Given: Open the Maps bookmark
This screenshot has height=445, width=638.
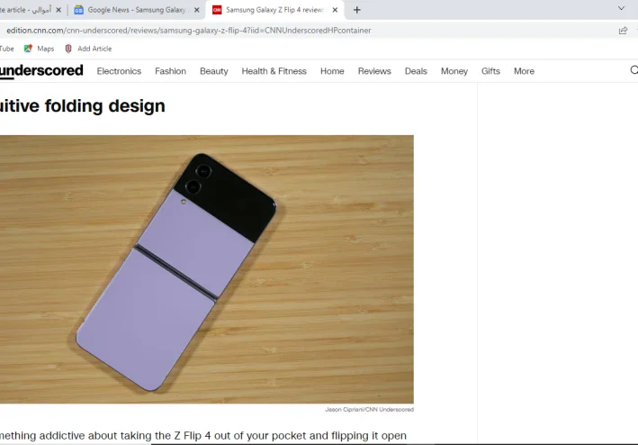Looking at the screenshot, I should pyautogui.click(x=39, y=49).
